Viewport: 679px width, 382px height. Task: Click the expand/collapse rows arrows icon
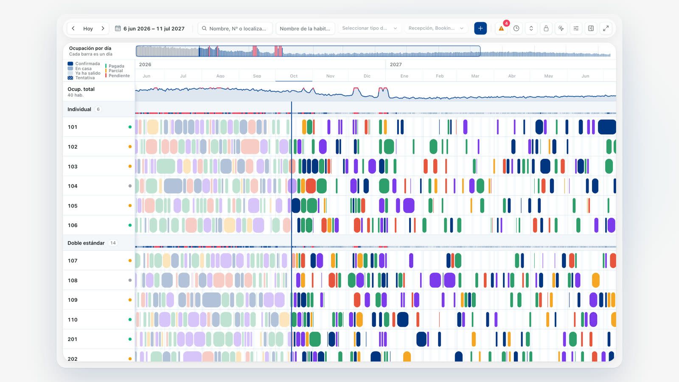tap(531, 28)
